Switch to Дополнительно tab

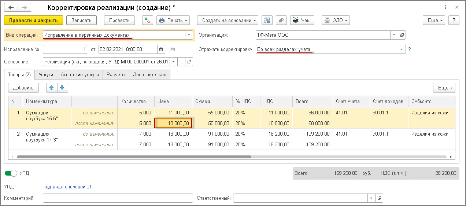(149, 75)
